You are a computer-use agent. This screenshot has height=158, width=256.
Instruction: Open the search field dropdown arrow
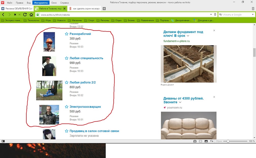(x=253, y=15)
